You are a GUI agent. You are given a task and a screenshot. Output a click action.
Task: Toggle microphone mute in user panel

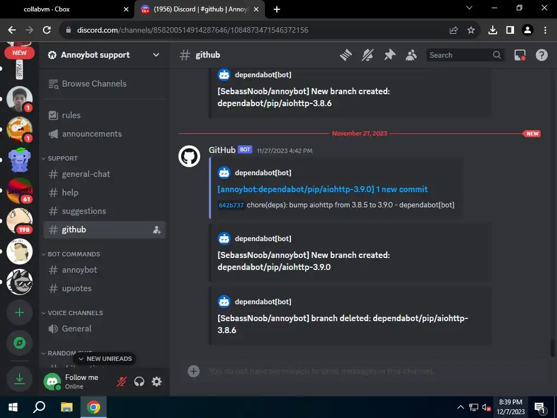(x=121, y=382)
